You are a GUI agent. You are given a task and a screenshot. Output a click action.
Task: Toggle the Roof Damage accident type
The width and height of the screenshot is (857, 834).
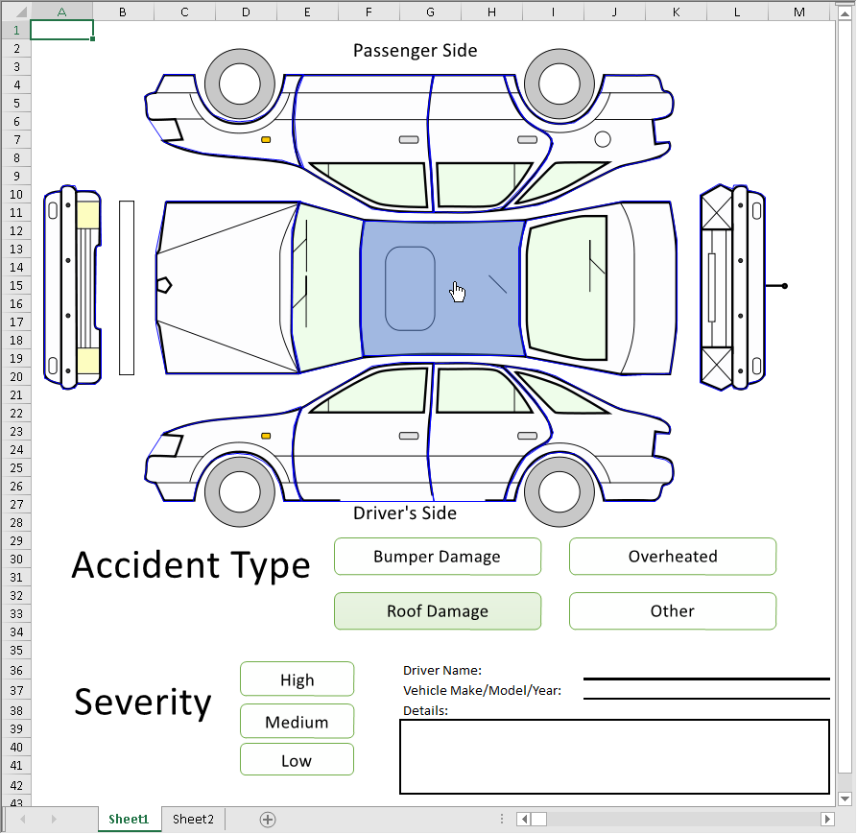438,611
